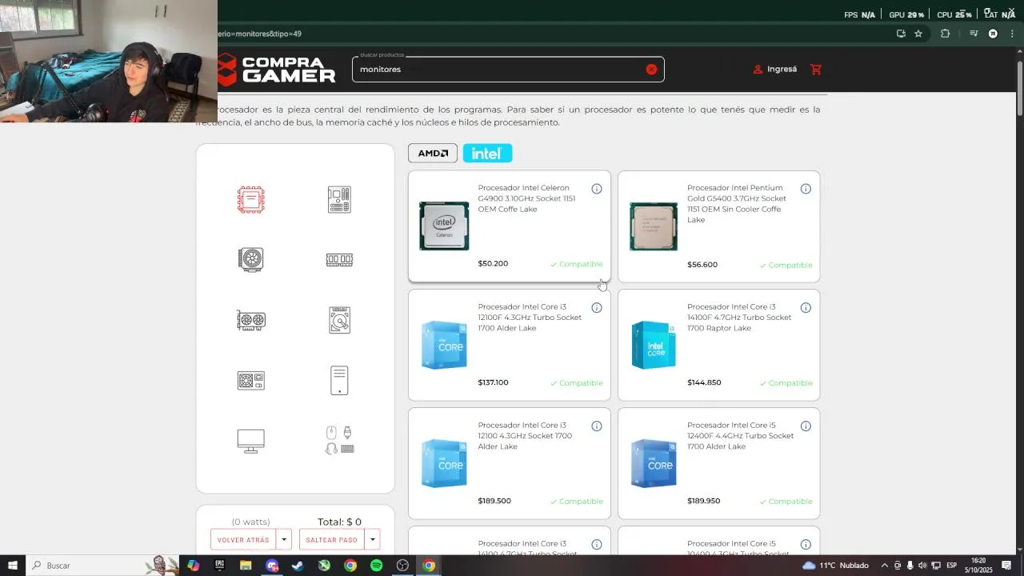Select the RAM memory category icon

click(339, 259)
